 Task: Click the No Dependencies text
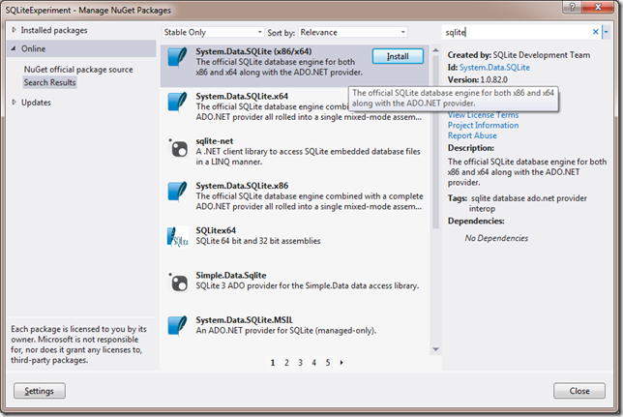[x=496, y=238]
